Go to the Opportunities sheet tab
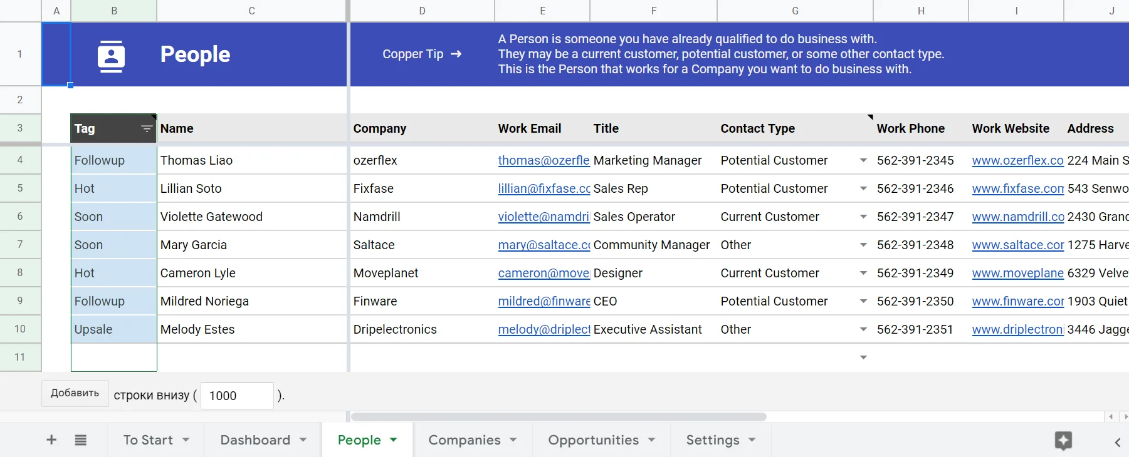The width and height of the screenshot is (1129, 457). tap(593, 440)
